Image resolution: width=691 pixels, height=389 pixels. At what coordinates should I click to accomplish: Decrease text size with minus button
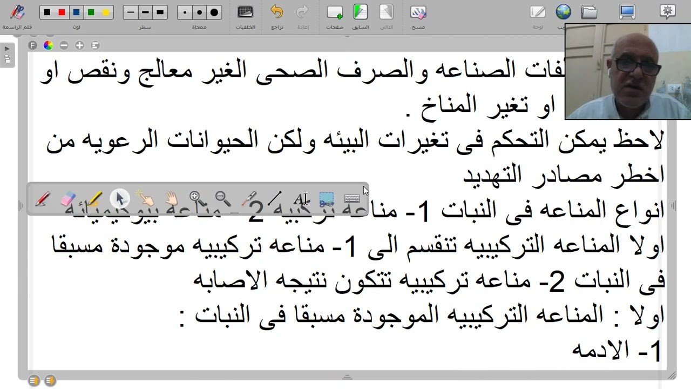(x=64, y=46)
